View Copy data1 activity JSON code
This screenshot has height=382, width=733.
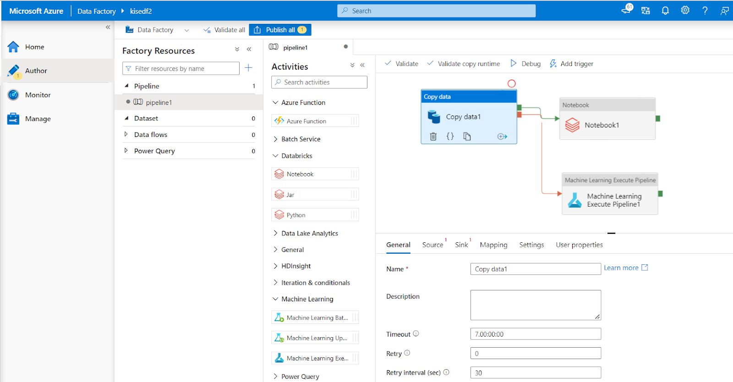pyautogui.click(x=450, y=136)
